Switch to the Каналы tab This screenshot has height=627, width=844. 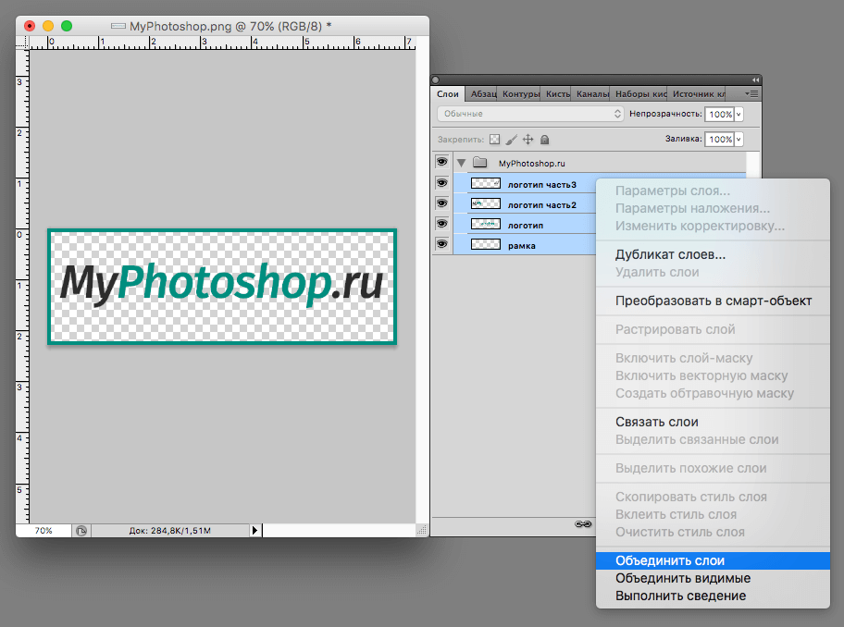tap(592, 94)
